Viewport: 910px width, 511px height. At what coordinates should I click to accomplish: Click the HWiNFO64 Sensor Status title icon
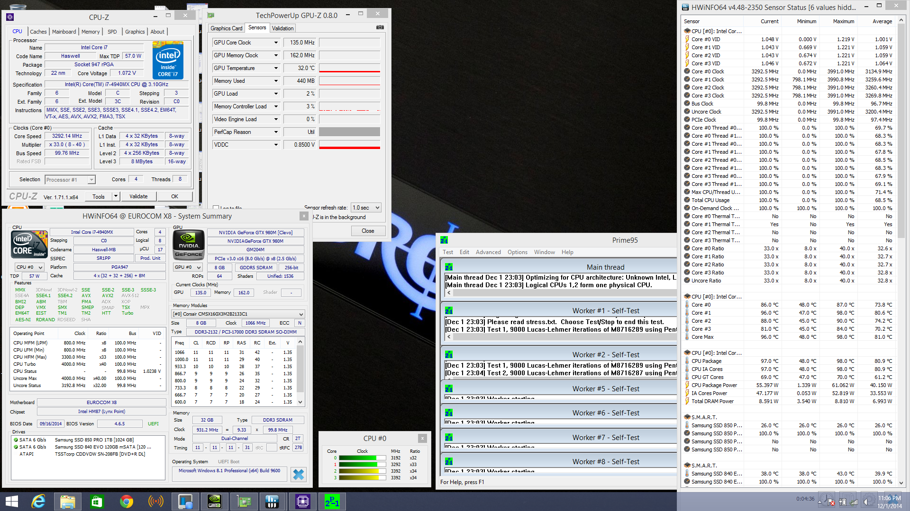(x=685, y=7)
